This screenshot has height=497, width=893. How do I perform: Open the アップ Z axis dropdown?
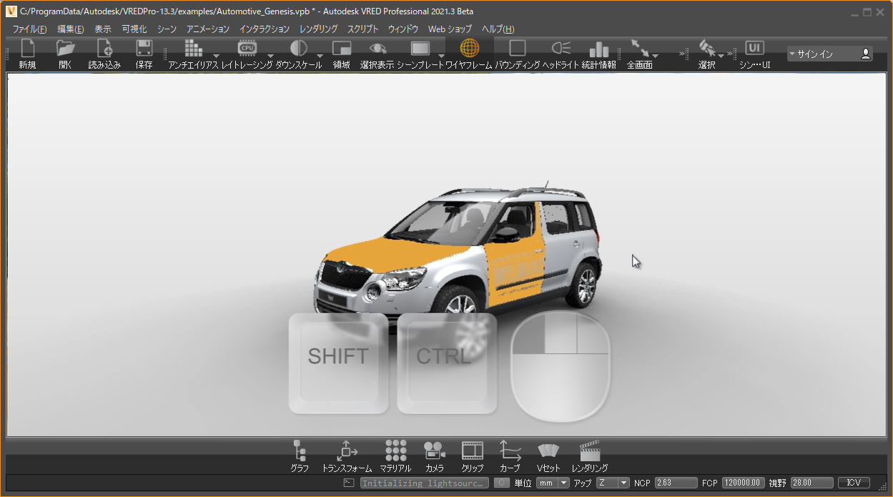[613, 483]
